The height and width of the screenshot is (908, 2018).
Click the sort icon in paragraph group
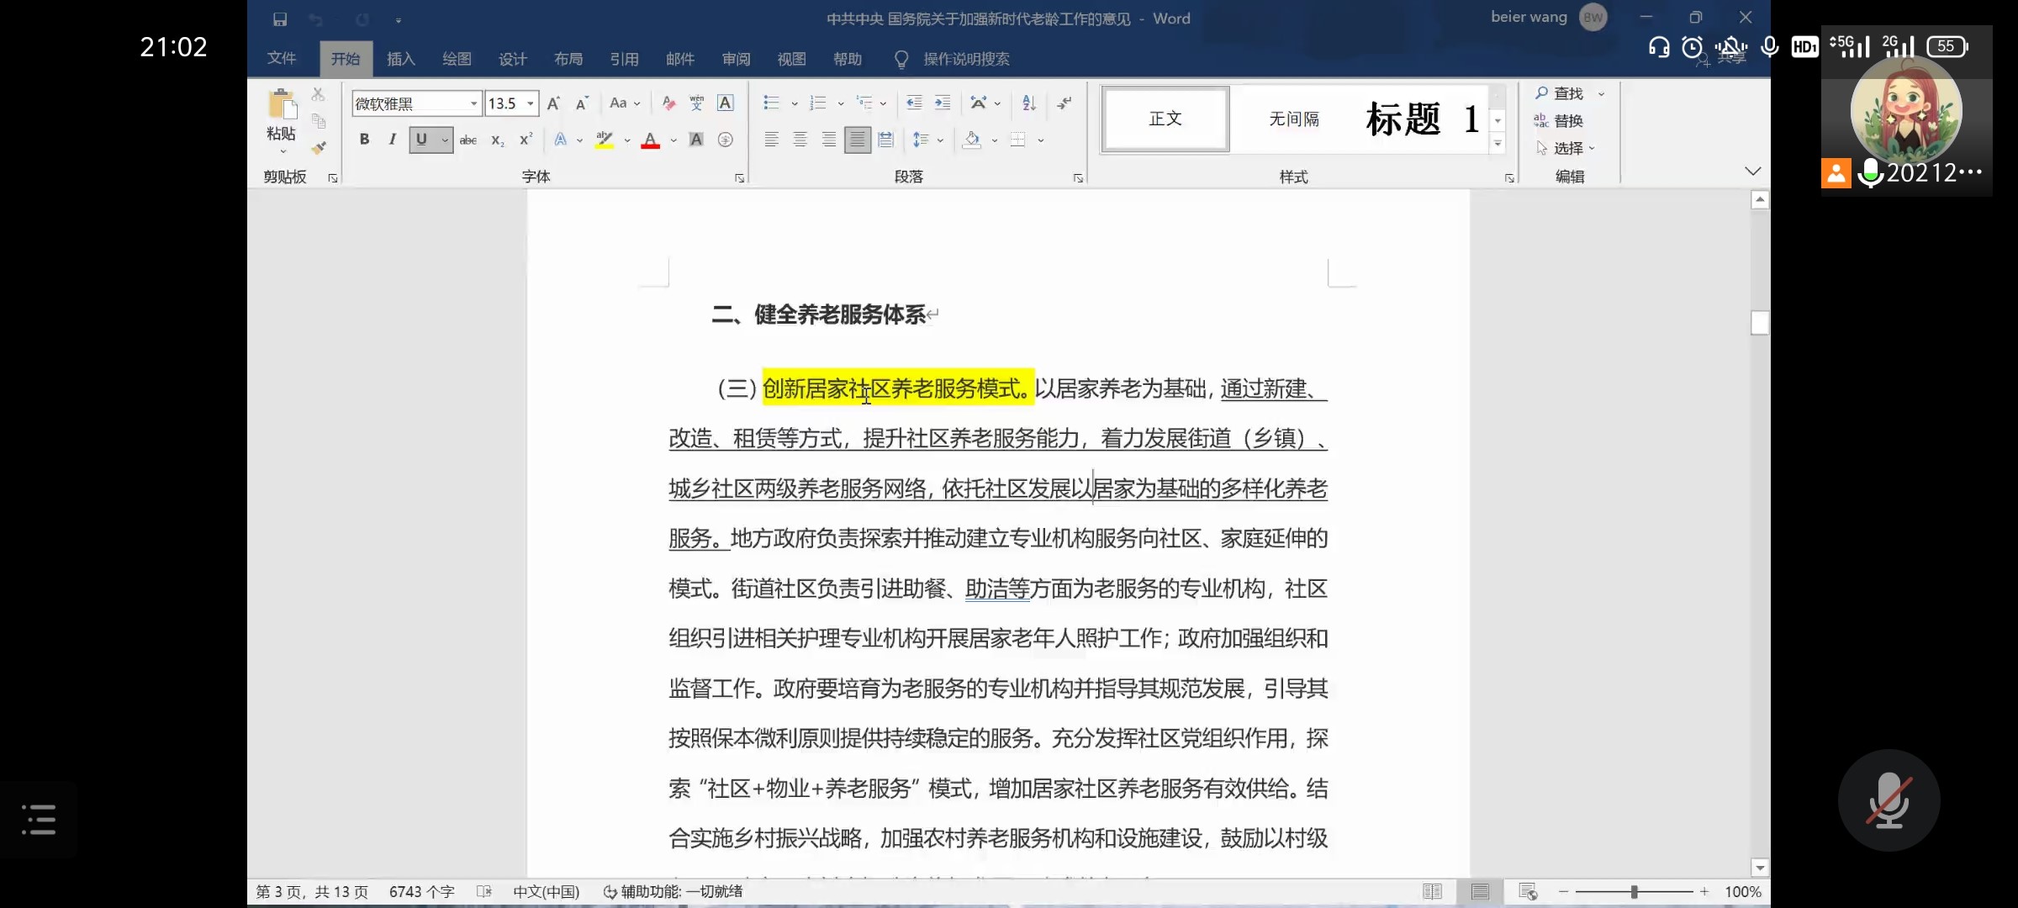[1029, 103]
